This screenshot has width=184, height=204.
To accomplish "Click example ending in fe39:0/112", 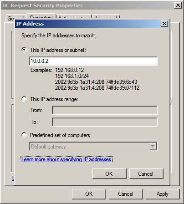I will (x=97, y=88).
